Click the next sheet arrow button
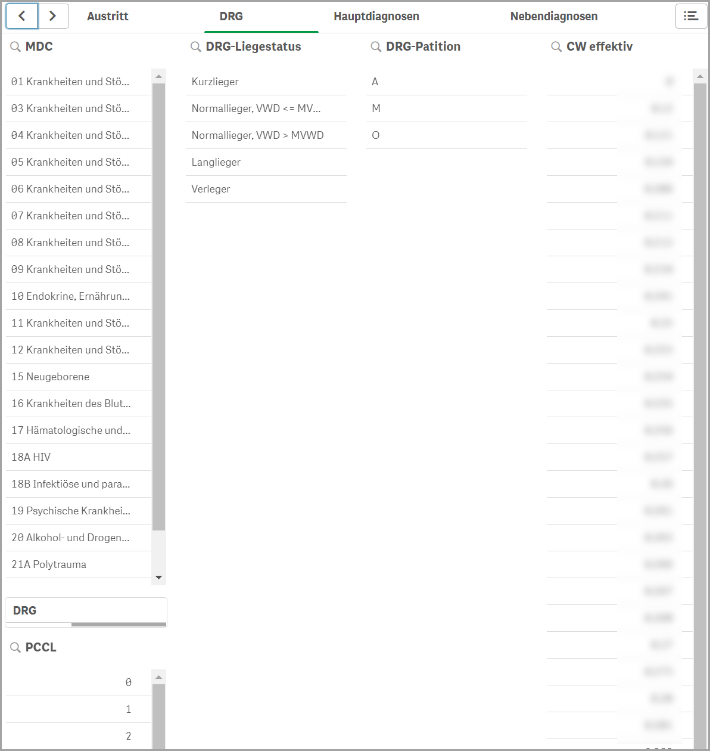Image resolution: width=710 pixels, height=751 pixels. coord(53,16)
